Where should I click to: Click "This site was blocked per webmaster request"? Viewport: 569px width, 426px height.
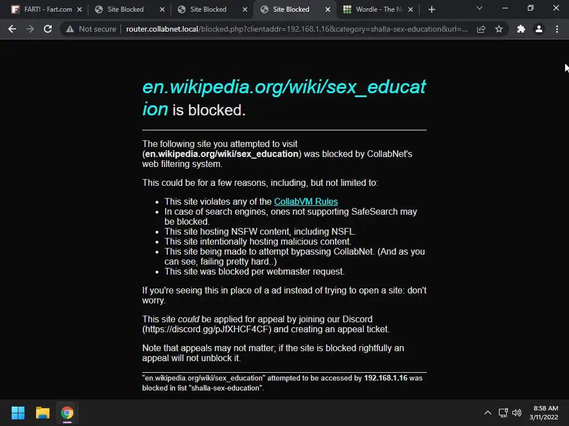[x=254, y=272]
